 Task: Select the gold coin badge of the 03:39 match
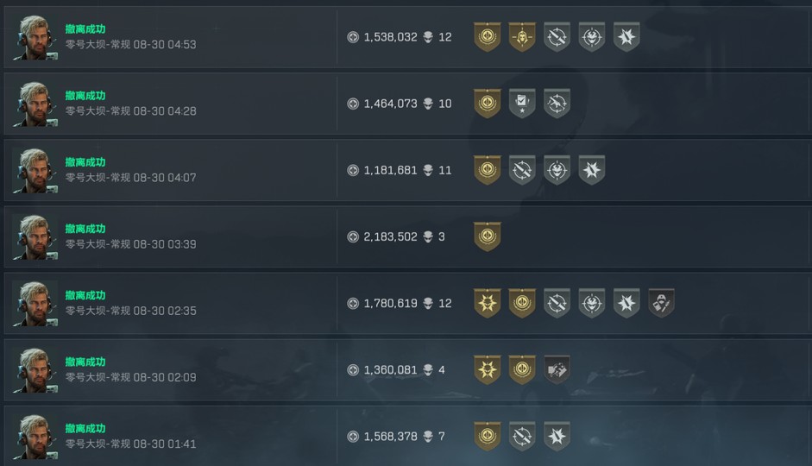point(488,236)
